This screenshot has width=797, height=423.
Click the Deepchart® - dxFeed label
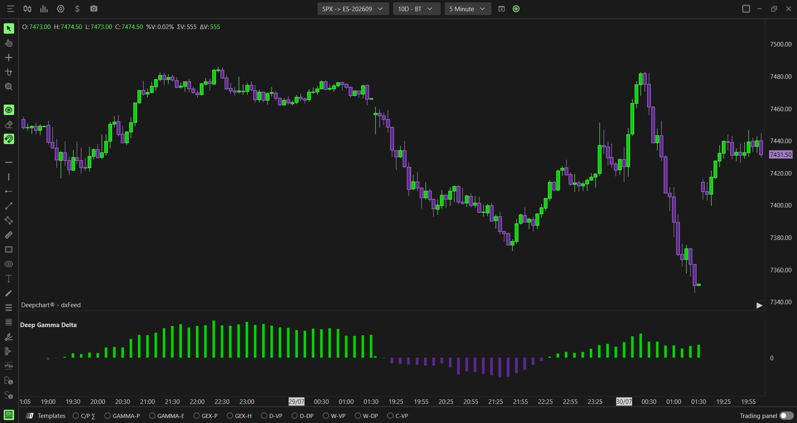pos(51,305)
